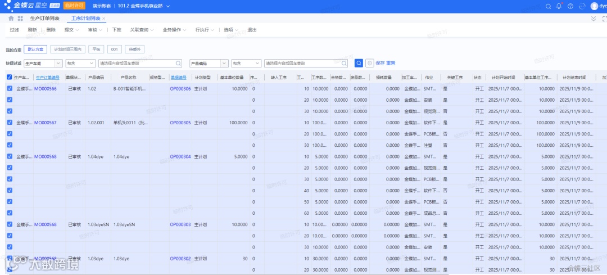
Task: Open document OP000303
Action: pyautogui.click(x=180, y=224)
